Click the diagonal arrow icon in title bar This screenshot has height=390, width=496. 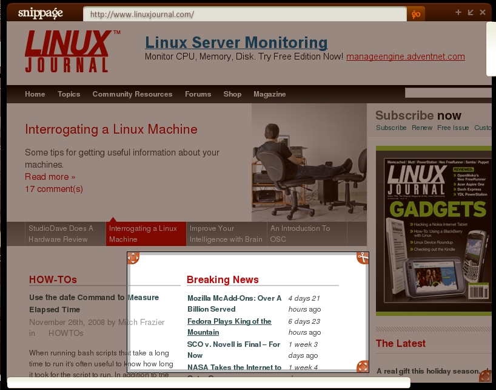coord(471,12)
